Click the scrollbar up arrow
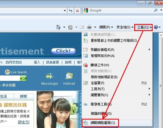163x128 pixels. point(161,35)
